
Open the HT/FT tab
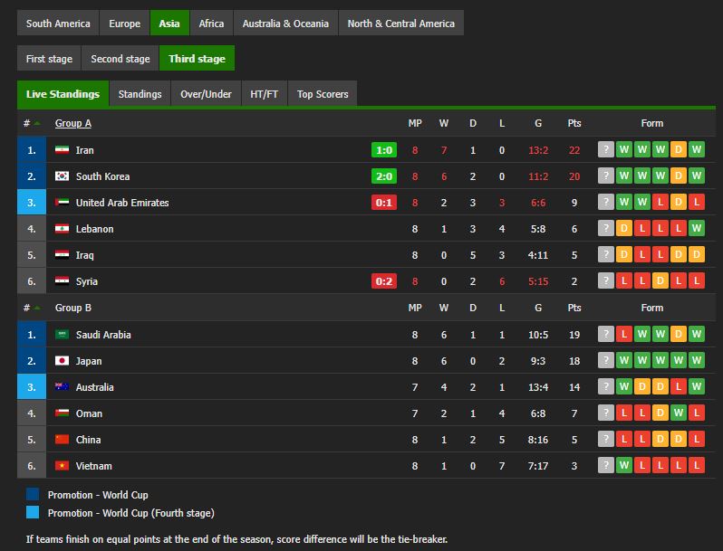coord(265,94)
